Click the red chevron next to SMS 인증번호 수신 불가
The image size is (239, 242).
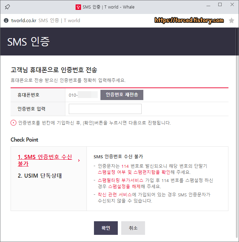(79, 161)
